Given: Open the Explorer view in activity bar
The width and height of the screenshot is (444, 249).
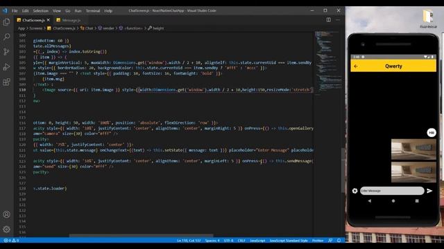Looking at the screenshot, I should click(x=6, y=22).
